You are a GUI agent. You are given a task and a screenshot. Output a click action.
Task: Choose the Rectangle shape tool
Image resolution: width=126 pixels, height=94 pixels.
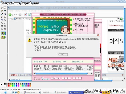click(x=2, y=26)
